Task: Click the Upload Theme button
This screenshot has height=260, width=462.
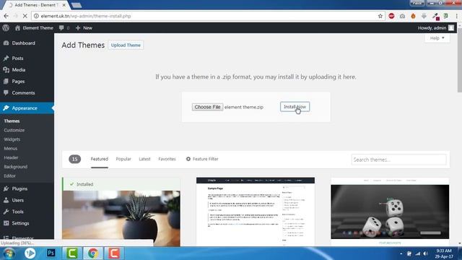Action: click(x=126, y=45)
